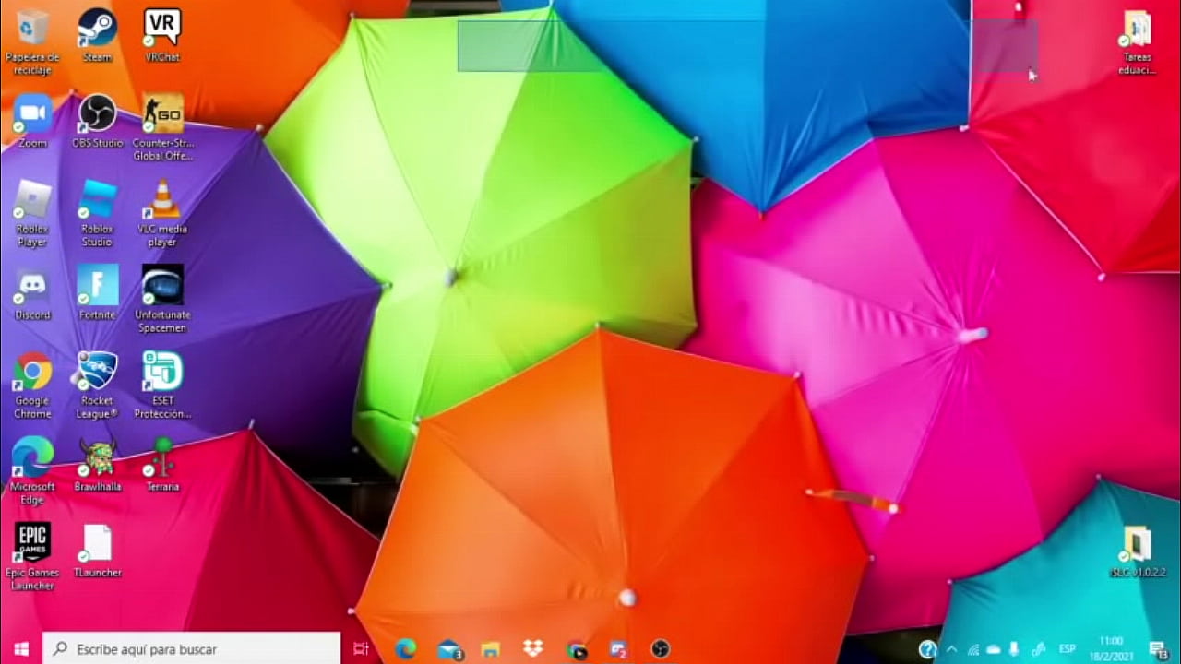Open Task View in the taskbar
Image resolution: width=1181 pixels, height=664 pixels.
(x=361, y=649)
